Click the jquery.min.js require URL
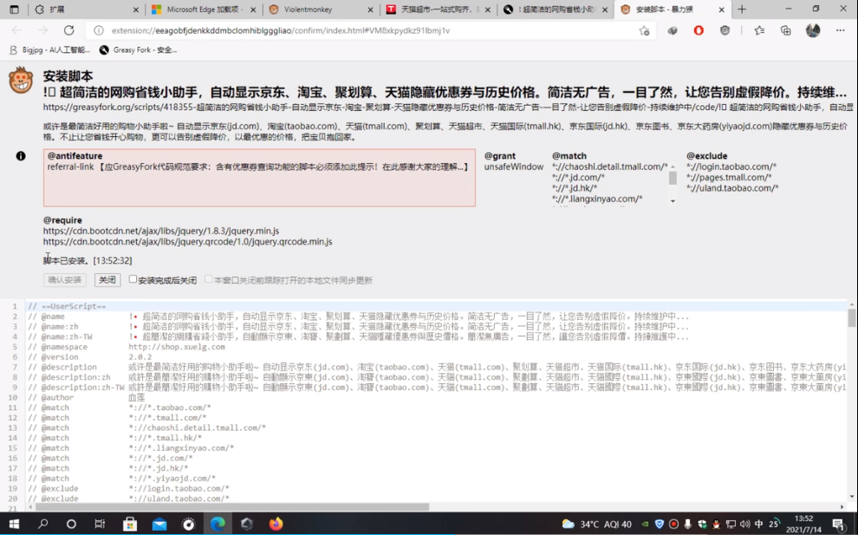This screenshot has height=535, width=858. click(x=161, y=232)
